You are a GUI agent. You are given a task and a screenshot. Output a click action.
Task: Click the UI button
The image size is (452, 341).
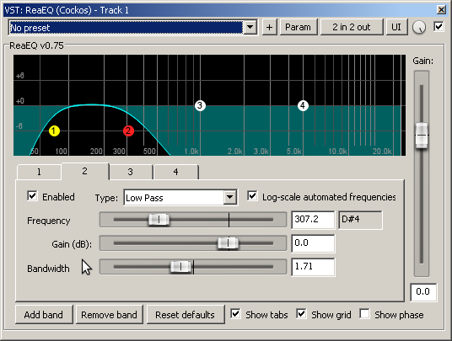[396, 27]
